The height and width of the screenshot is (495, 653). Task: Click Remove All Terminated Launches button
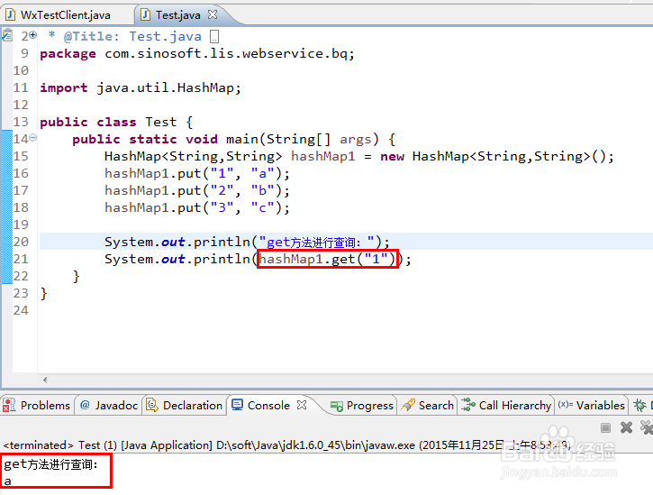point(647,427)
